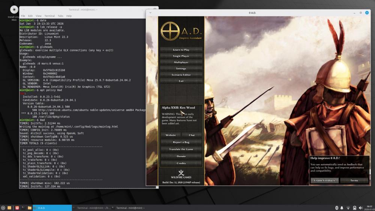Open the Single Player menu
The image size is (375, 211).
(181, 56)
